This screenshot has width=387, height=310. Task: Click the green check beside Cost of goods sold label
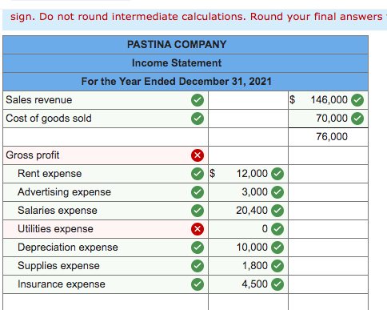pos(197,119)
